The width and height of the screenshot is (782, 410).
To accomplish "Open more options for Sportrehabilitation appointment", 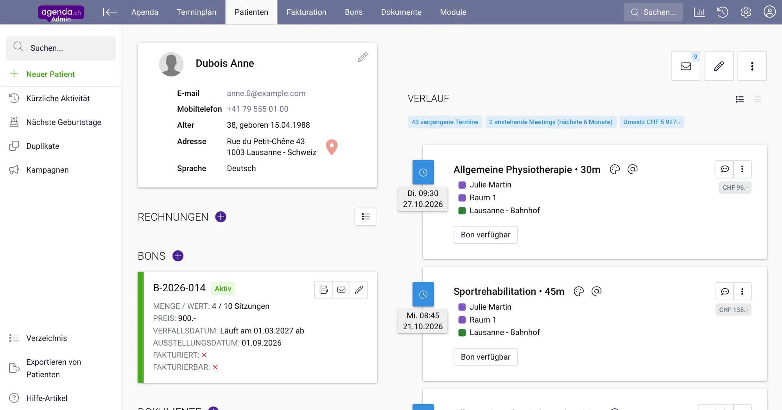I will click(x=743, y=291).
